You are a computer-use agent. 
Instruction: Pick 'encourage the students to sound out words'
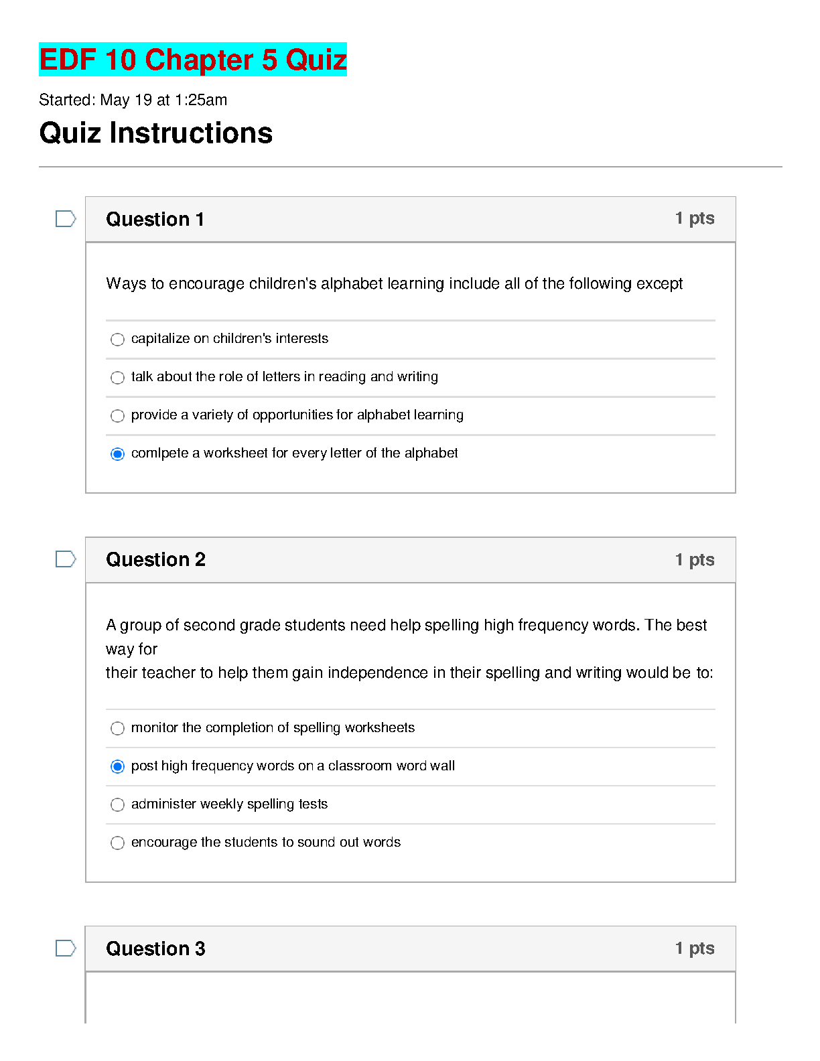(x=117, y=843)
